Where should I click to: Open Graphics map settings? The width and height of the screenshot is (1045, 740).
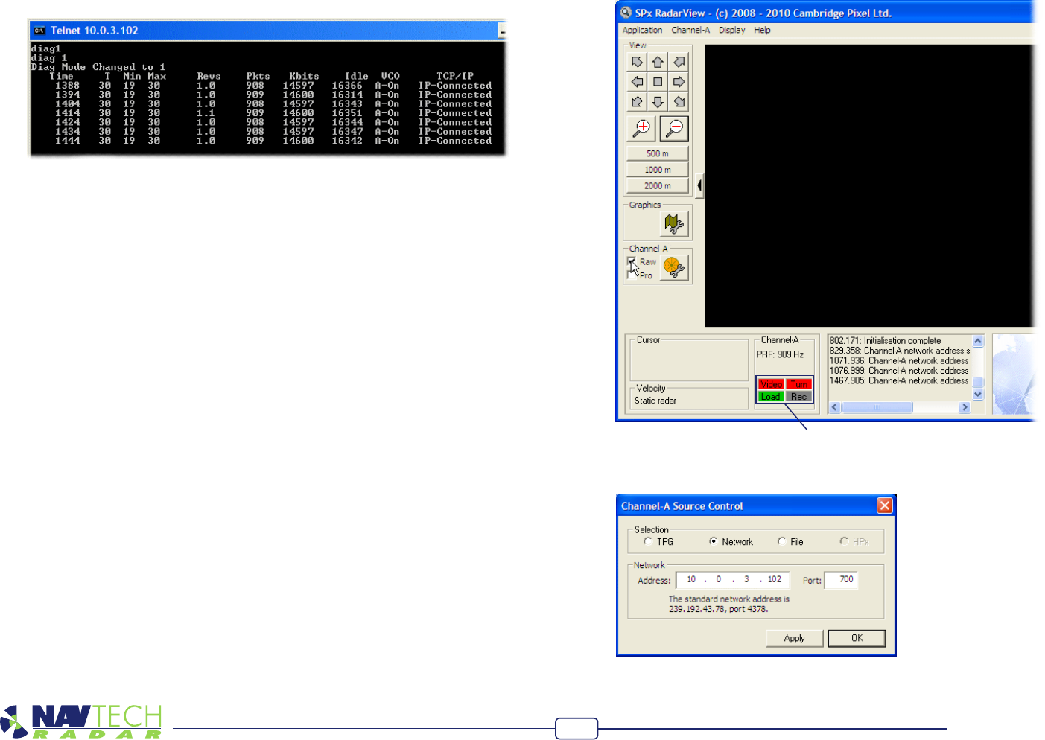pyautogui.click(x=674, y=223)
